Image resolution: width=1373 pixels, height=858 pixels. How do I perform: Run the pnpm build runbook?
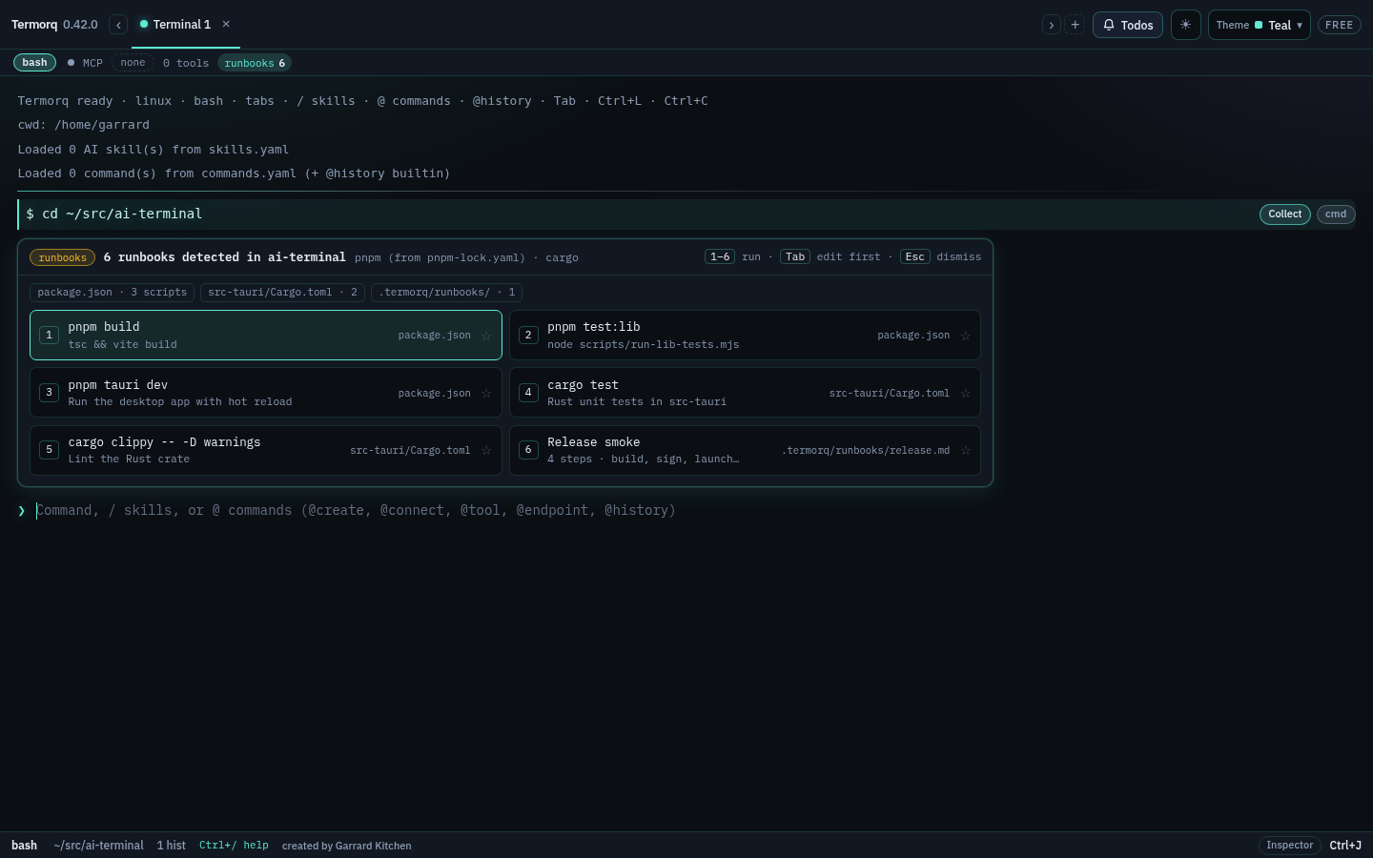(266, 336)
